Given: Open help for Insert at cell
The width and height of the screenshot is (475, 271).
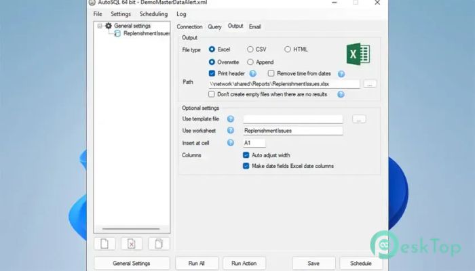Looking at the screenshot, I should [x=231, y=142].
